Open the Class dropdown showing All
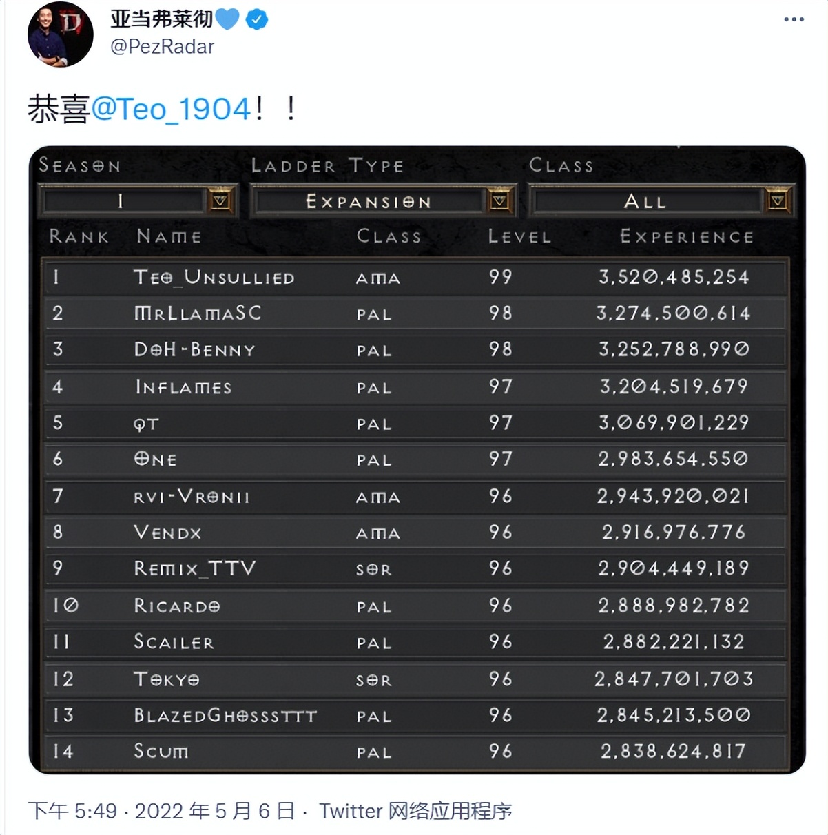Viewport: 828px width, 835px height. [648, 200]
